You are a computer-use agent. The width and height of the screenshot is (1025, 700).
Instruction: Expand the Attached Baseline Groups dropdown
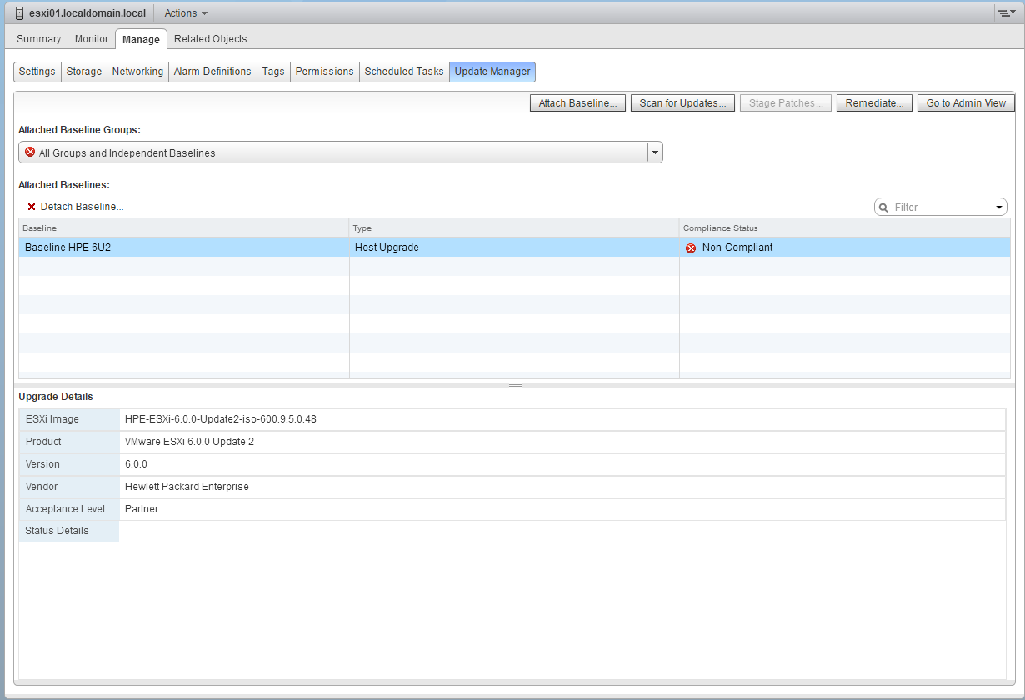(x=655, y=152)
